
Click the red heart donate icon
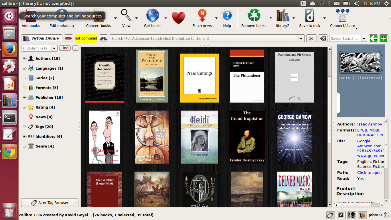tap(179, 18)
